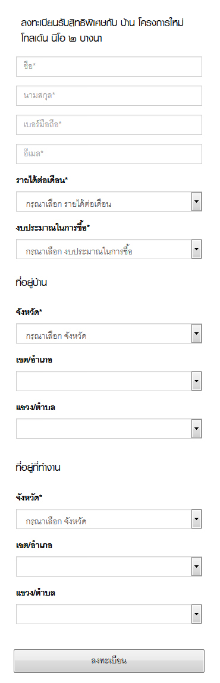Expand the งบประมาณในการซื้อ budget dropdown
The width and height of the screenshot is (220, 683).
tap(109, 249)
